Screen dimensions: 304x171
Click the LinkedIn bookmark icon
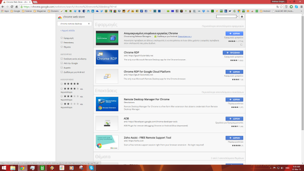click(93, 11)
